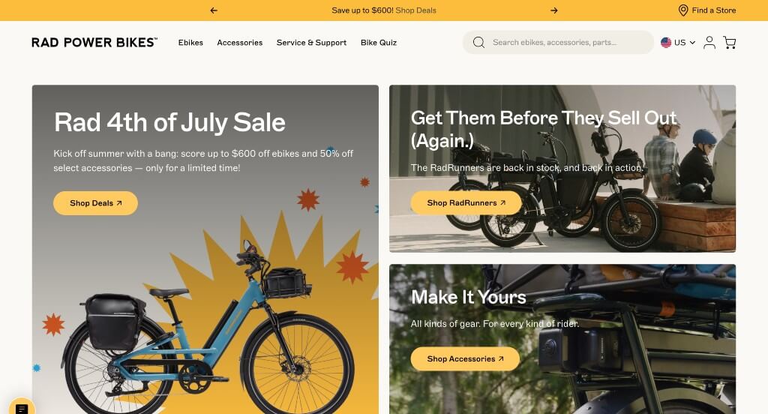
Task: Open Service & Support menu
Action: [311, 43]
